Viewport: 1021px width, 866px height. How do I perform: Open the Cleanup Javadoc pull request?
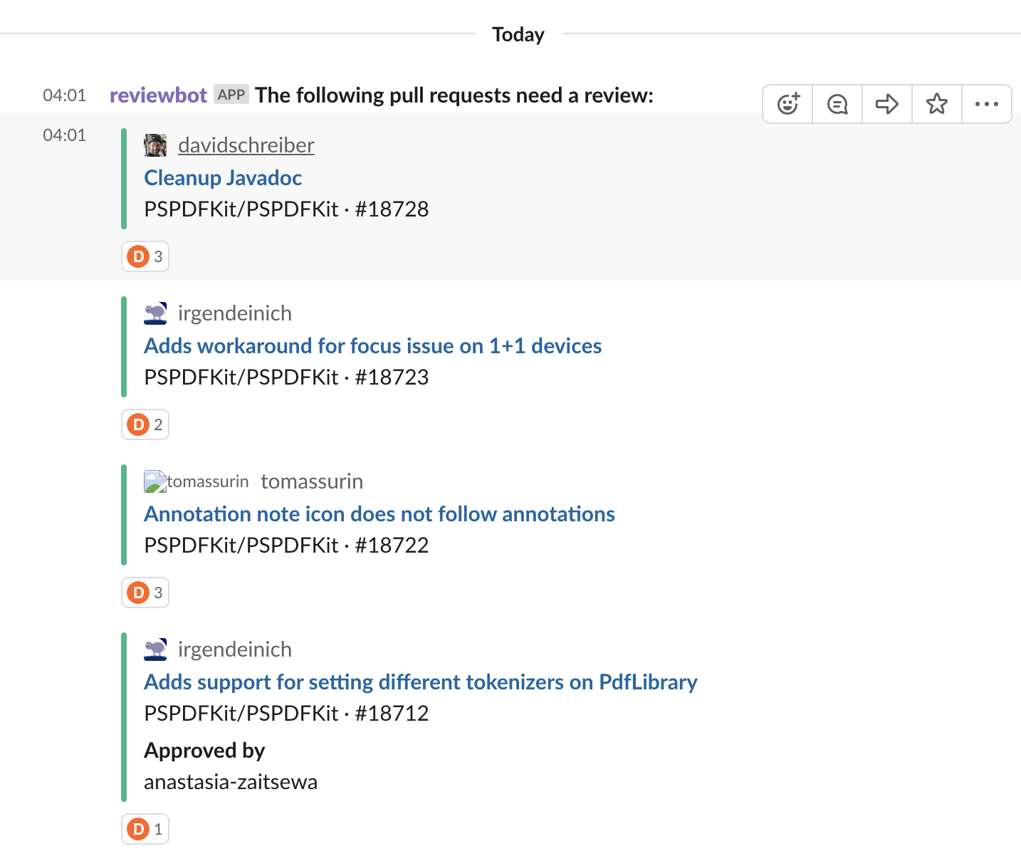coord(223,177)
